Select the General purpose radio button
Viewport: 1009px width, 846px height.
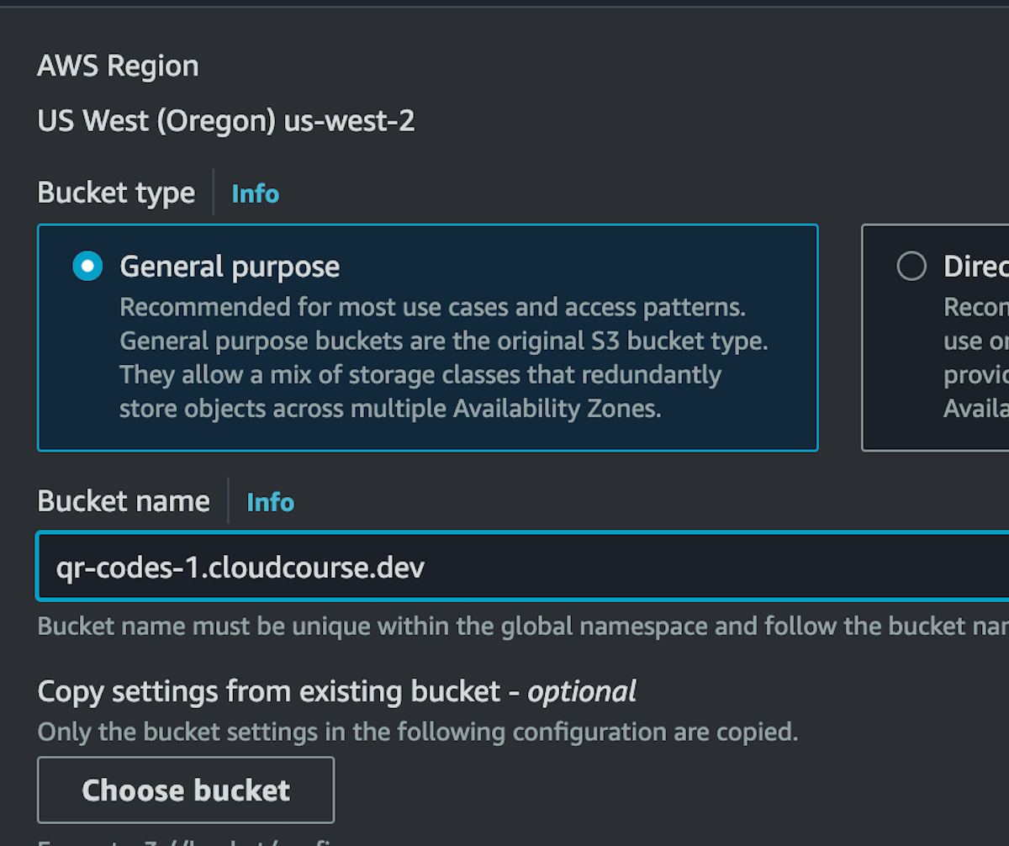87,267
